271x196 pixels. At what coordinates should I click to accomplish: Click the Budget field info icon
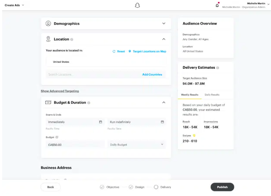[57, 137]
